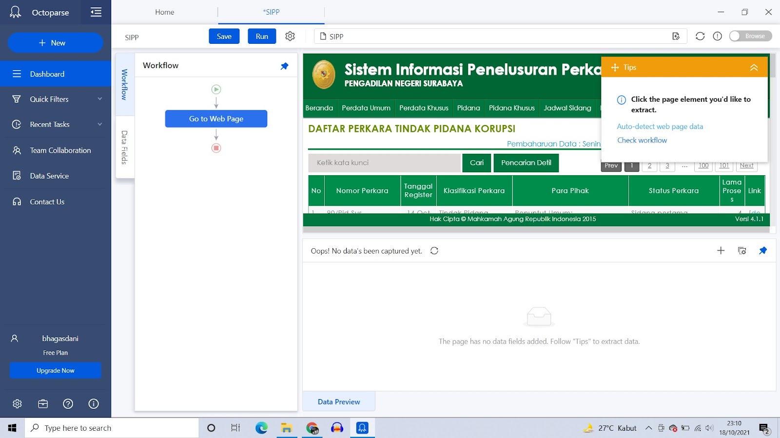Image resolution: width=780 pixels, height=438 pixels.
Task: Move the Tips panel using drag handle icon
Action: click(x=615, y=67)
